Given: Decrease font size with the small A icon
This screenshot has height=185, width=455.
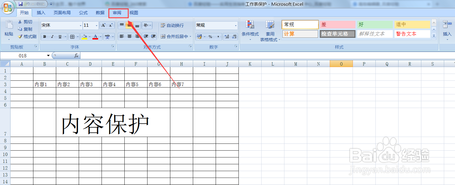Looking at the screenshot, I should tap(111, 25).
